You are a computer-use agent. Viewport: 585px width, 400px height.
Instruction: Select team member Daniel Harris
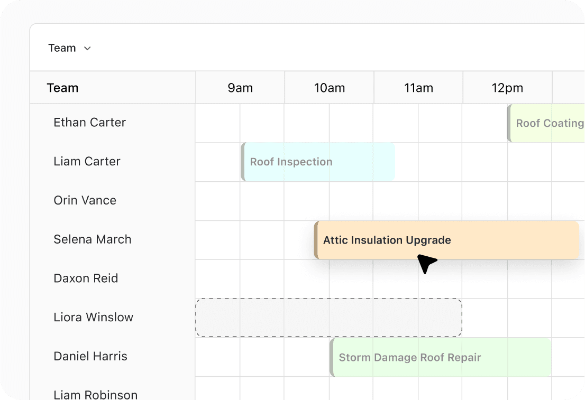pos(90,356)
